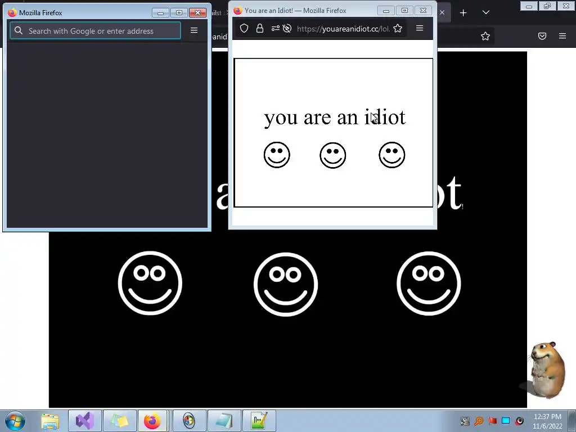Click the 12:37 PM clock in the system tray
The height and width of the screenshot is (432, 576).
tap(547, 417)
